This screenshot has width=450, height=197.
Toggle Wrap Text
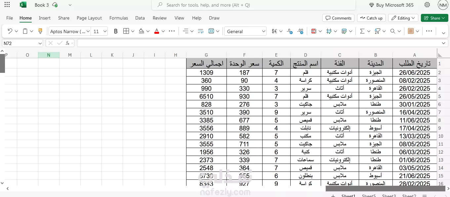coord(201,31)
